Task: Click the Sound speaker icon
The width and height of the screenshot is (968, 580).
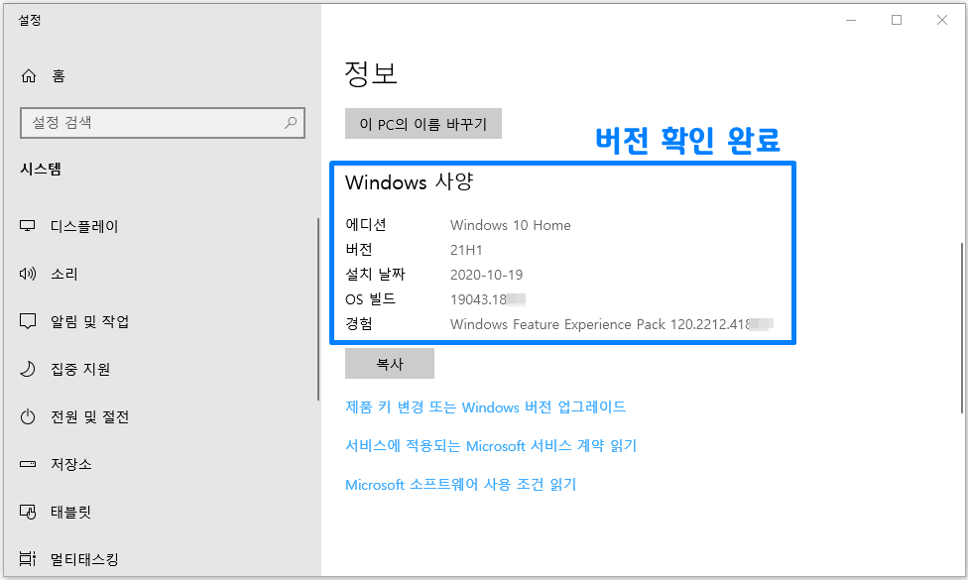Action: pos(28,274)
